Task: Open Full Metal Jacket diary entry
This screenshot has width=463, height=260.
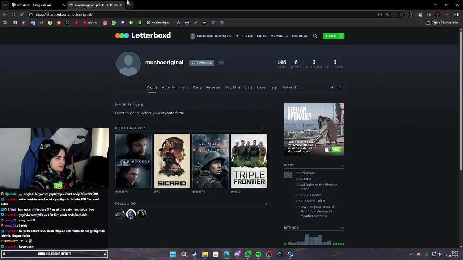Action: pyautogui.click(x=313, y=201)
